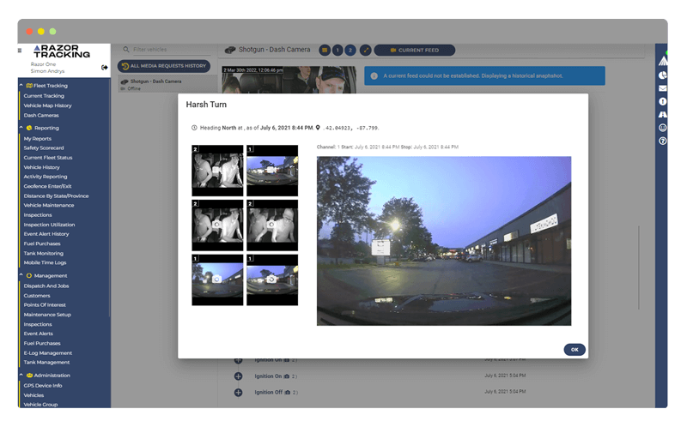687x427 pixels.
Task: Select middle-right interior camera thumbnail
Action: coord(272,226)
